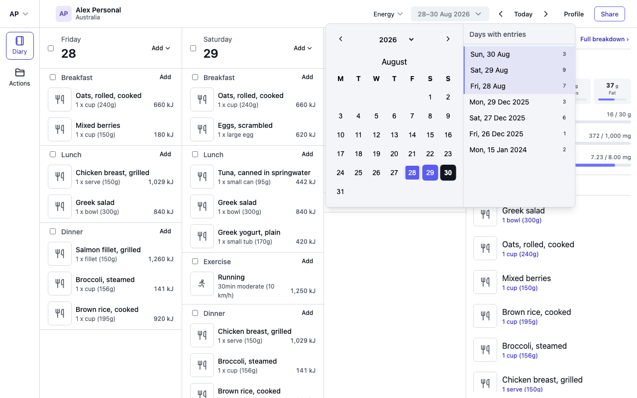Viewport: 637px width, 398px height.
Task: Check Friday's Lunch meal checkbox
Action: tap(53, 154)
